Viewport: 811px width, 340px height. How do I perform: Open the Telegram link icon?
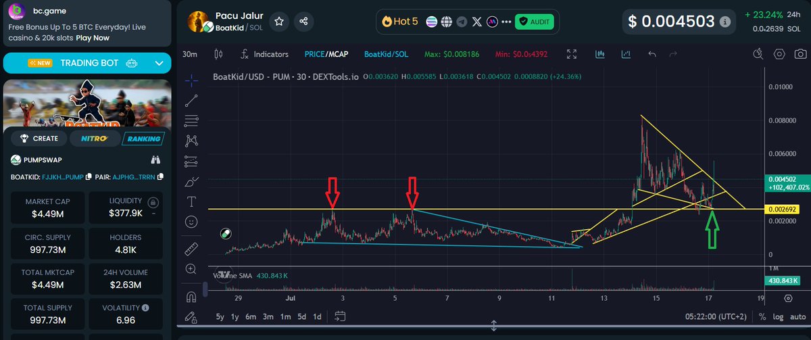[x=462, y=22]
